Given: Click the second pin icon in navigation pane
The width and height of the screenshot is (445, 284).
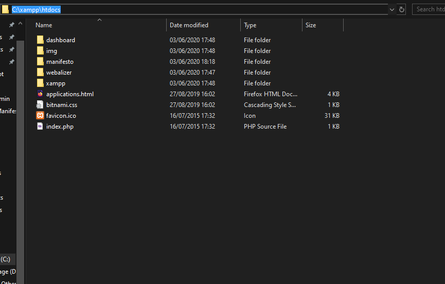Looking at the screenshot, I should [12, 37].
